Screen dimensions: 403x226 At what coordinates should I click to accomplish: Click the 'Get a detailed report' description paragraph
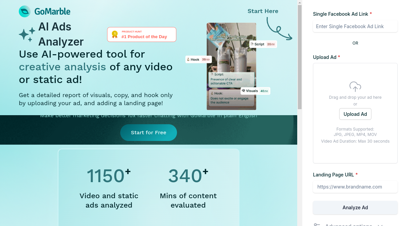pyautogui.click(x=96, y=99)
